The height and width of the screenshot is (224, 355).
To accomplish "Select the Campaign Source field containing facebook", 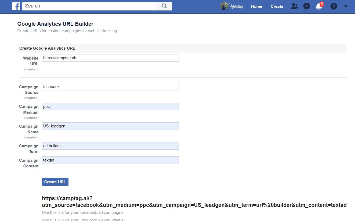I will [110, 86].
